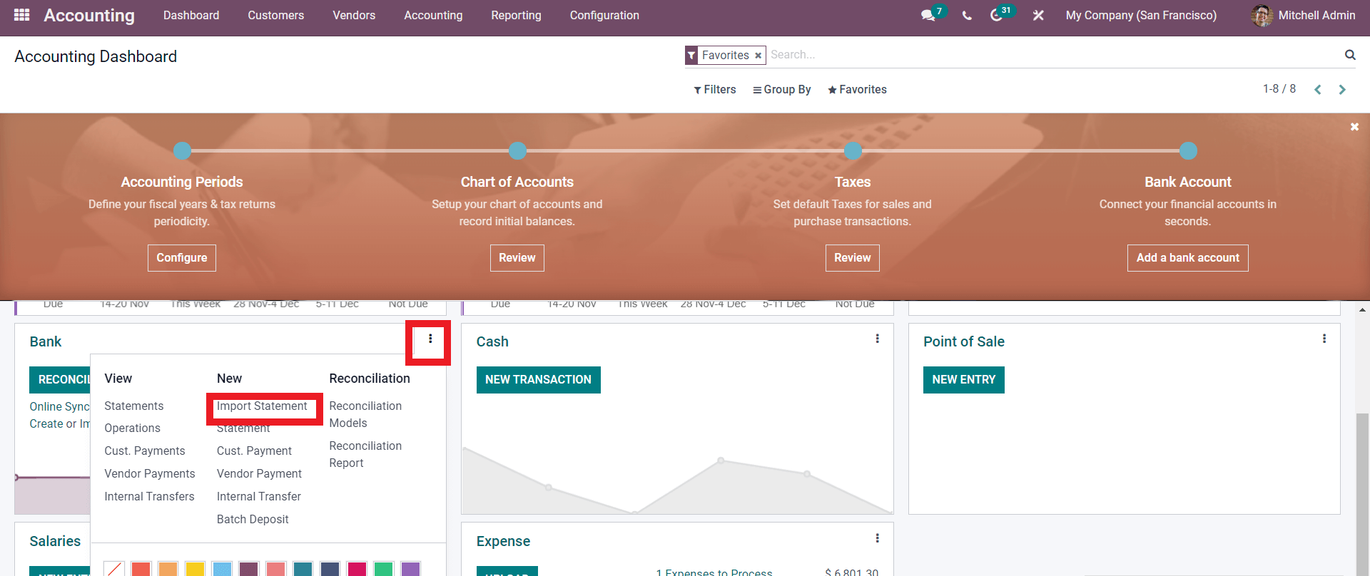Remove the Favorites search filter tag
Viewport: 1370px width, 576px height.
click(758, 56)
